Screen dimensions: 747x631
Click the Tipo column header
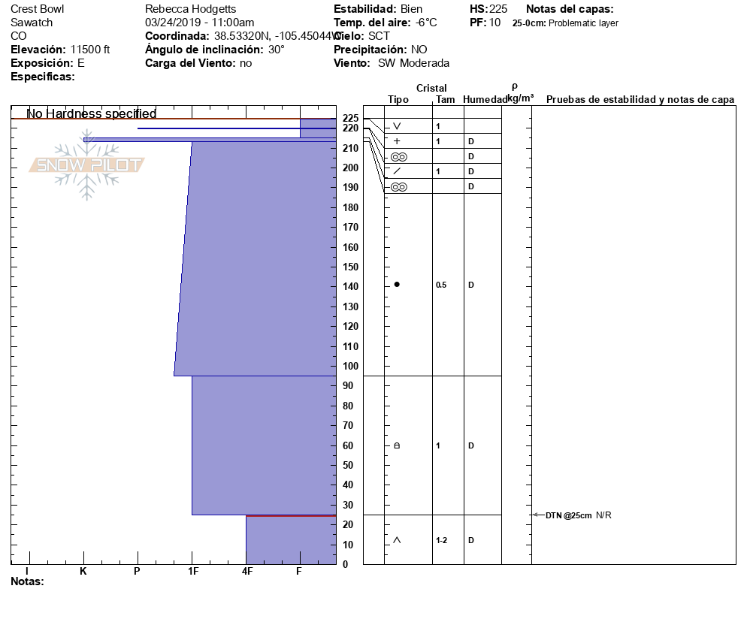coord(398,99)
